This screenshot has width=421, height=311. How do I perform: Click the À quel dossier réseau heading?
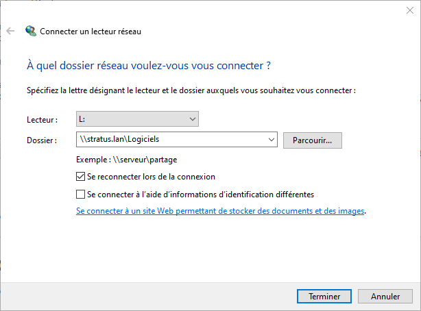tap(148, 66)
